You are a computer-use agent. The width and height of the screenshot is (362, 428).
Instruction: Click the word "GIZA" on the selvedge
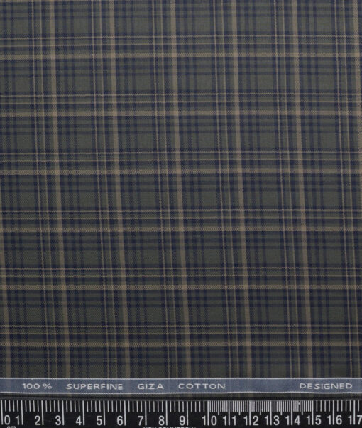(150, 387)
